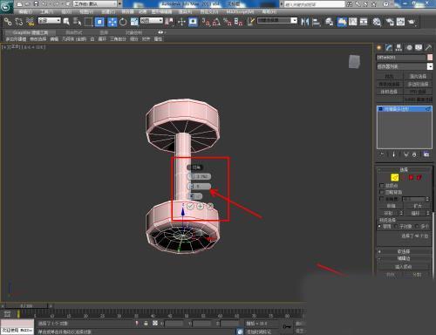Viewport: 436px width, 335px height.
Task: Select the 禁用 preview selection radio button
Action: coord(379,226)
